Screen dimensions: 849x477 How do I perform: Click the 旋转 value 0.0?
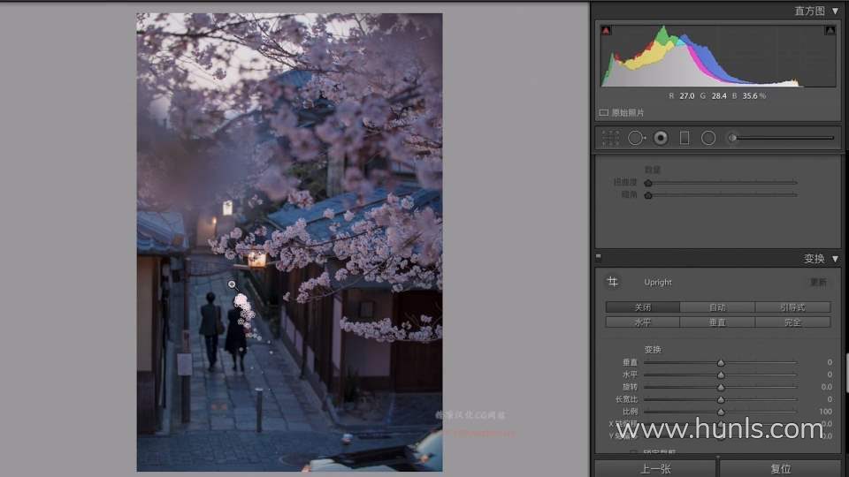tap(826, 387)
